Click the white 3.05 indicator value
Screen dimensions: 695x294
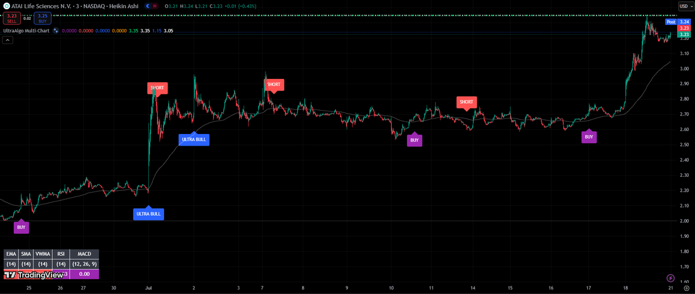[168, 31]
